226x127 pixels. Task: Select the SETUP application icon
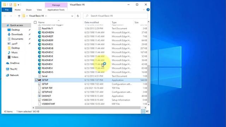click(x=40, y=80)
